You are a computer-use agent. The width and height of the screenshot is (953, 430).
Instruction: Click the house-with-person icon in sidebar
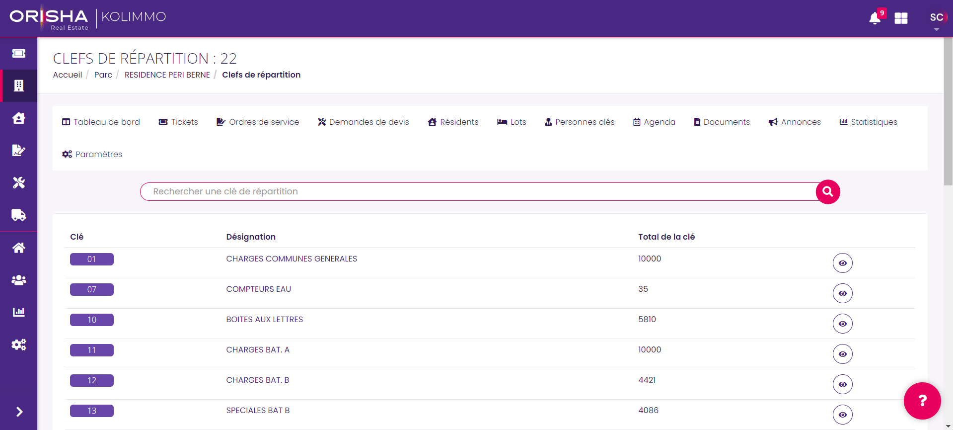click(x=19, y=118)
